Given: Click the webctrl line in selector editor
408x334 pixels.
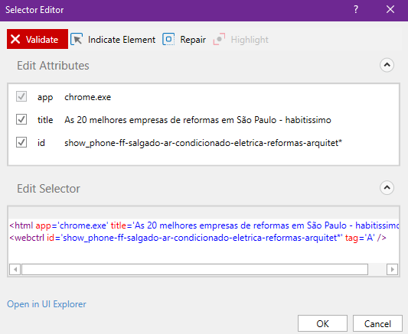Looking at the screenshot, I should (197, 238).
